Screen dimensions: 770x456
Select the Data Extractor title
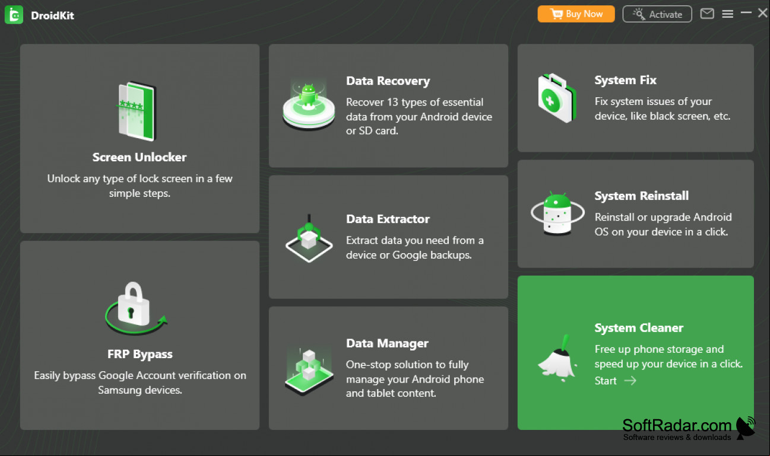click(x=388, y=219)
